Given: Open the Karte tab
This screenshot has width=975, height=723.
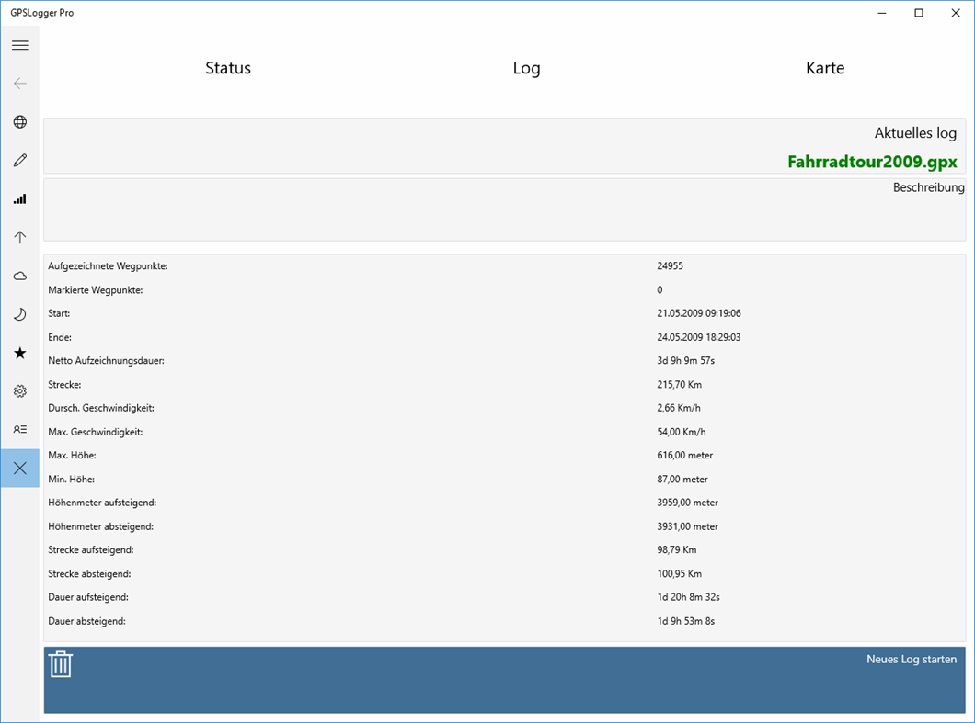Looking at the screenshot, I should (824, 68).
